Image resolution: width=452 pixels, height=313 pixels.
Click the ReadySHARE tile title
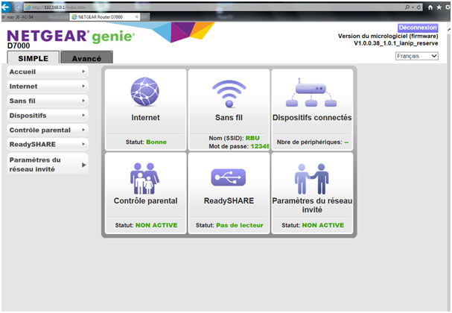point(229,200)
